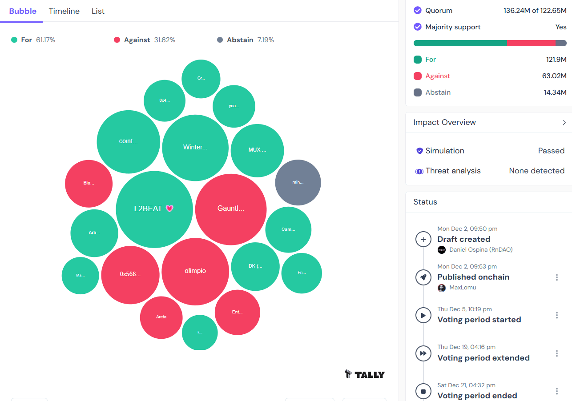Click the Winter... green bubble
Image resolution: width=572 pixels, height=401 pixels.
[195, 148]
